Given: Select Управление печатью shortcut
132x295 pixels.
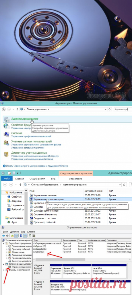Looking at the screenshot, I should click(x=45, y=195).
